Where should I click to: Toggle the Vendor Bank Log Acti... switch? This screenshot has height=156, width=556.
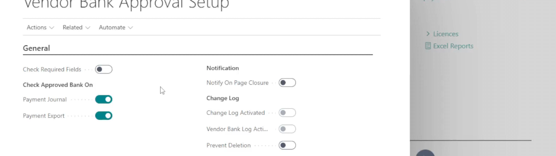pos(287,129)
